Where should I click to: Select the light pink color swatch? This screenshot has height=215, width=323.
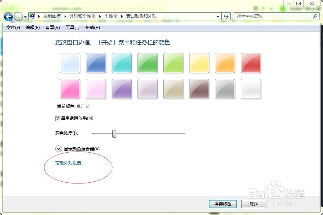96,89
